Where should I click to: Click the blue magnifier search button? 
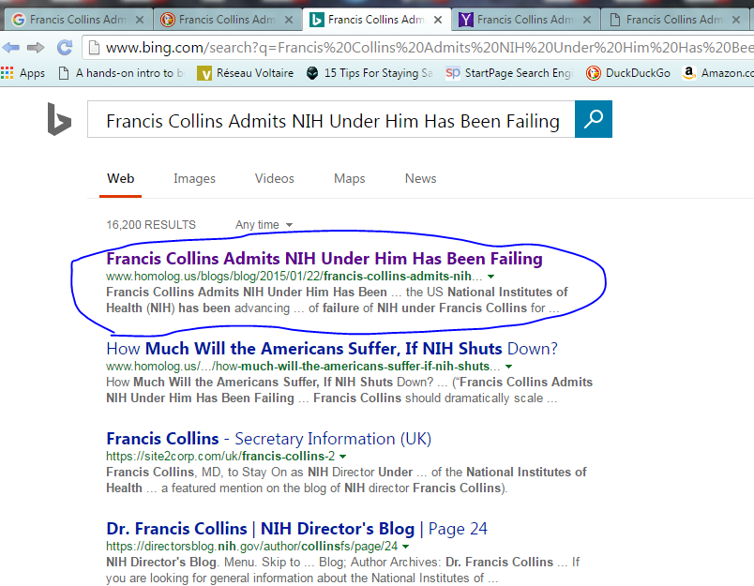pos(593,119)
